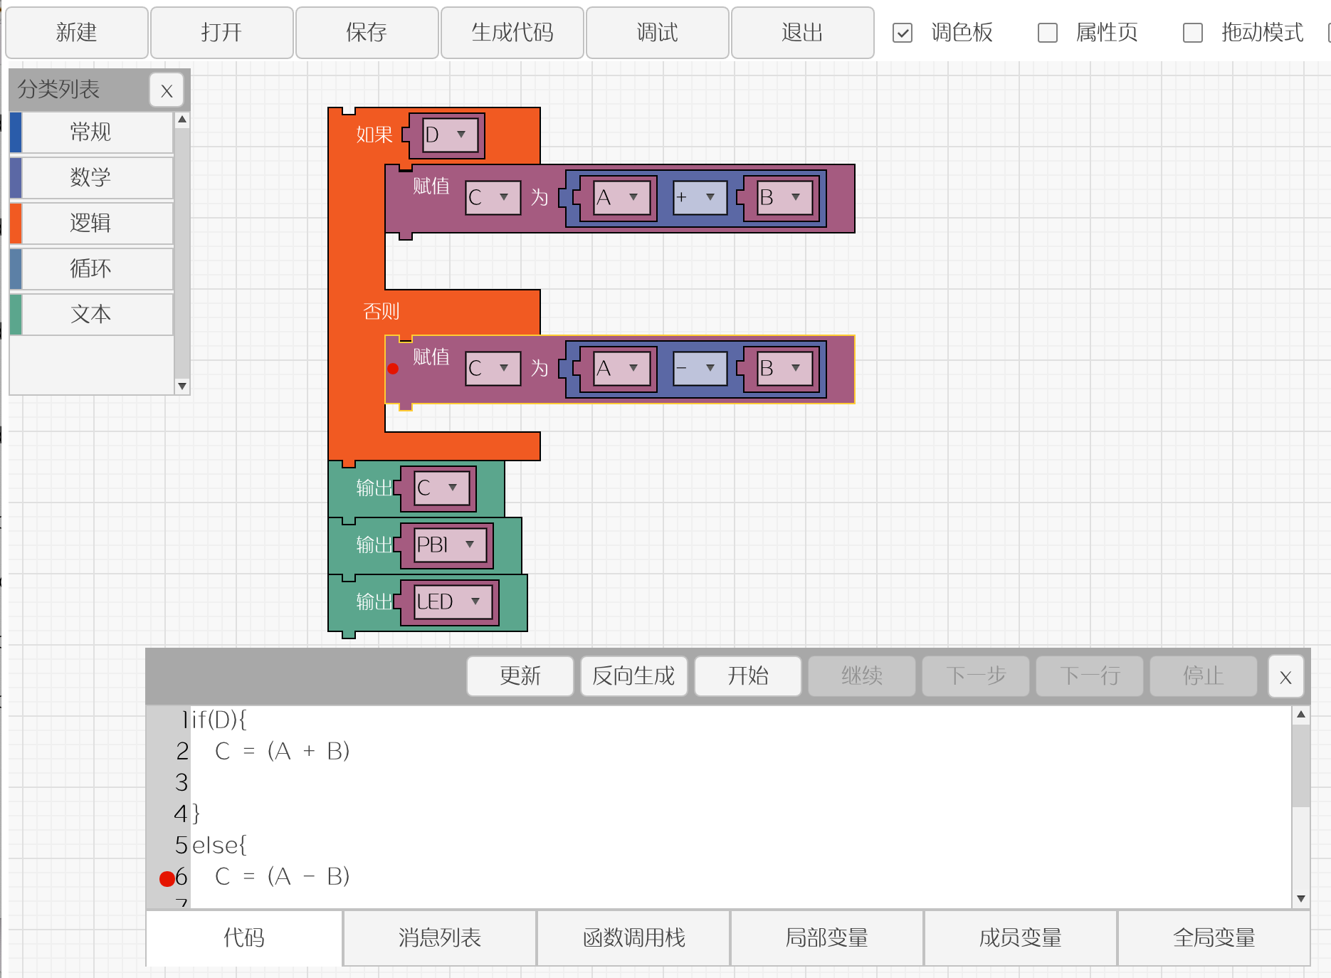This screenshot has width=1331, height=978.
Task: Start execution with 开始 button
Action: pyautogui.click(x=748, y=675)
